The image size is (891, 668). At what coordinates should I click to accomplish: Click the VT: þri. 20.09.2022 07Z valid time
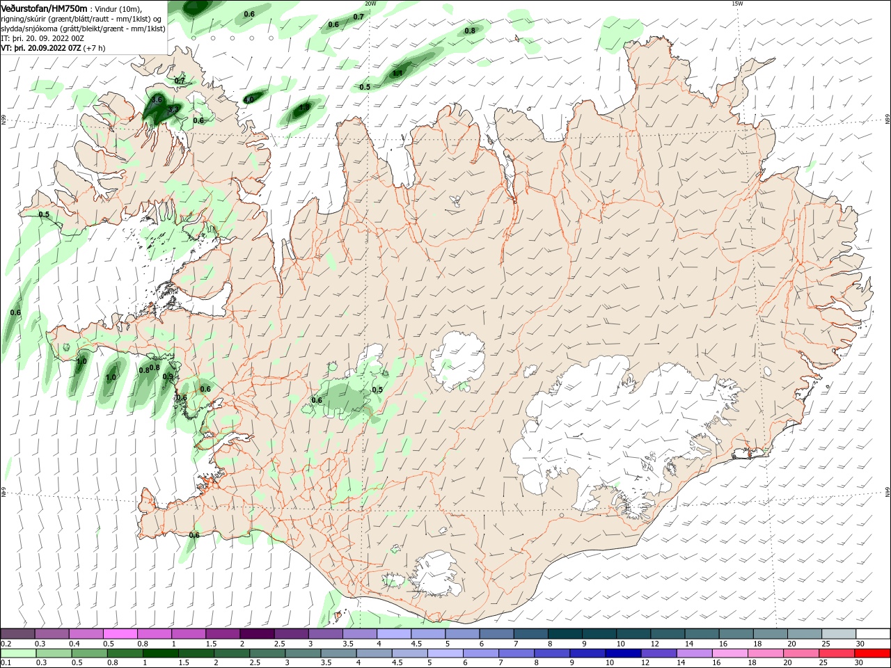pos(40,49)
